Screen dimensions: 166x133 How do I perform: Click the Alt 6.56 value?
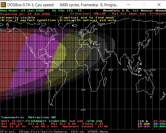pyautogui.click(x=36, y=124)
